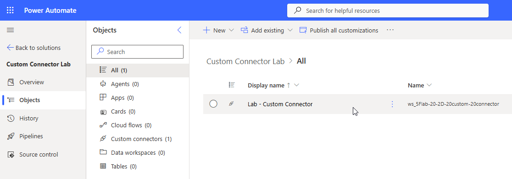Click the back arrow beside Back to solutions

tap(11, 48)
